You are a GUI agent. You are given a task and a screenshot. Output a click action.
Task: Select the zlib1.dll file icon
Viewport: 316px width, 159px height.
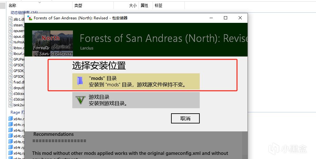pyautogui.click(x=11, y=19)
